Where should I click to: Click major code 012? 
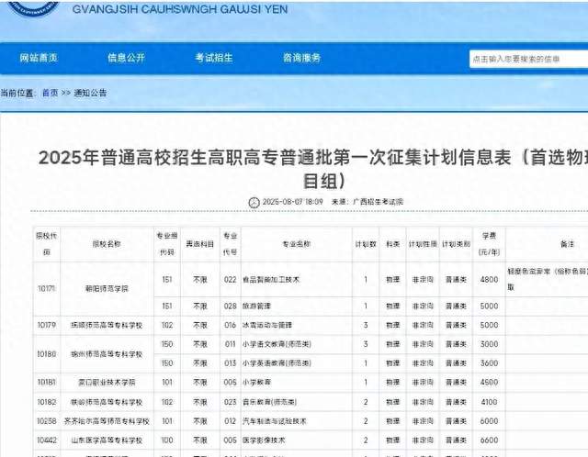coord(230,421)
